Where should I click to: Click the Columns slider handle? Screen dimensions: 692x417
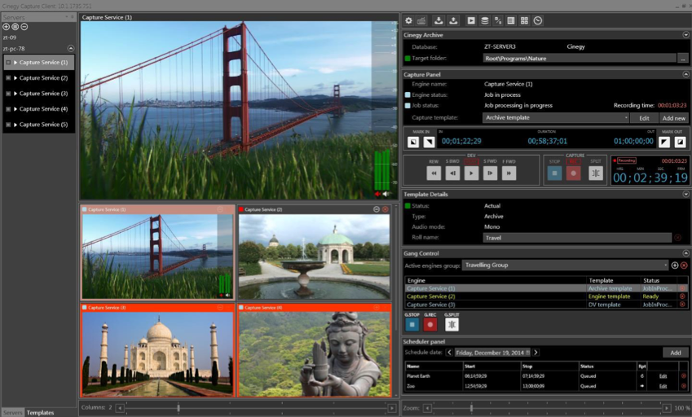click(179, 408)
